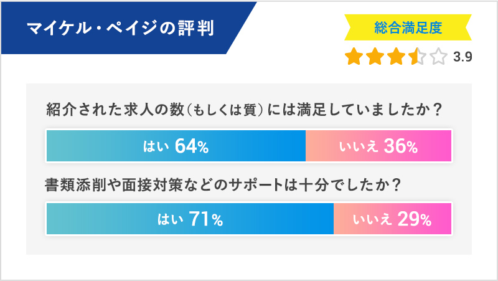Click the blue はい 71% bar
Image resolution: width=498 pixels, height=281 pixels.
[190, 219]
